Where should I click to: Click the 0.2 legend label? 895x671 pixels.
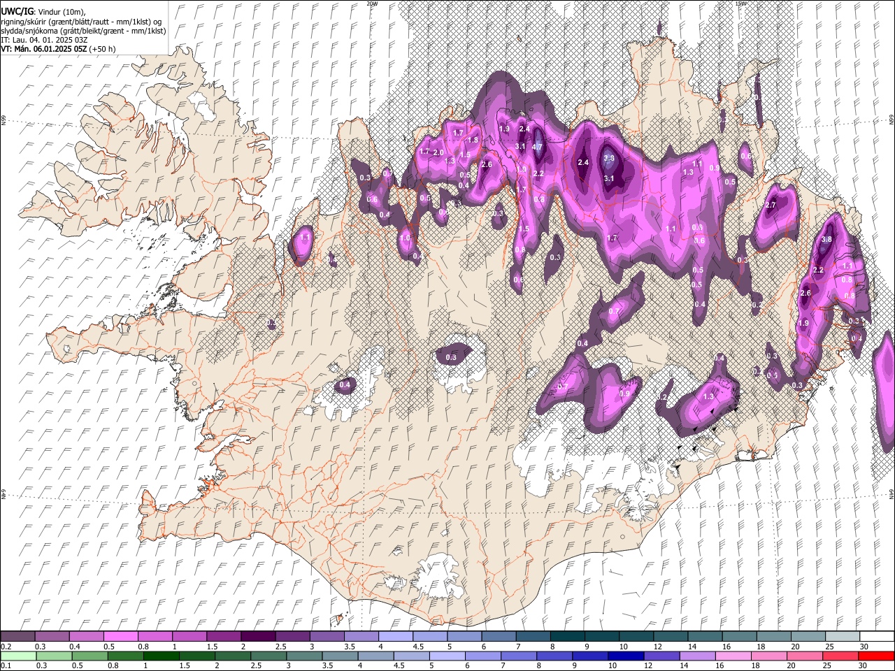point(6,647)
